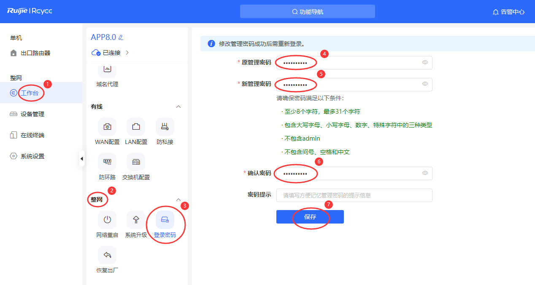Image resolution: width=535 pixels, height=285 pixels.
Task: Open the 告警中心 link
Action: 509,12
